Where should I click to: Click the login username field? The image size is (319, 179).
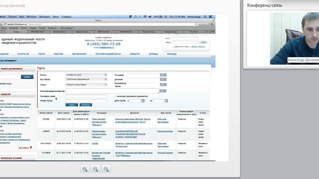point(185,38)
